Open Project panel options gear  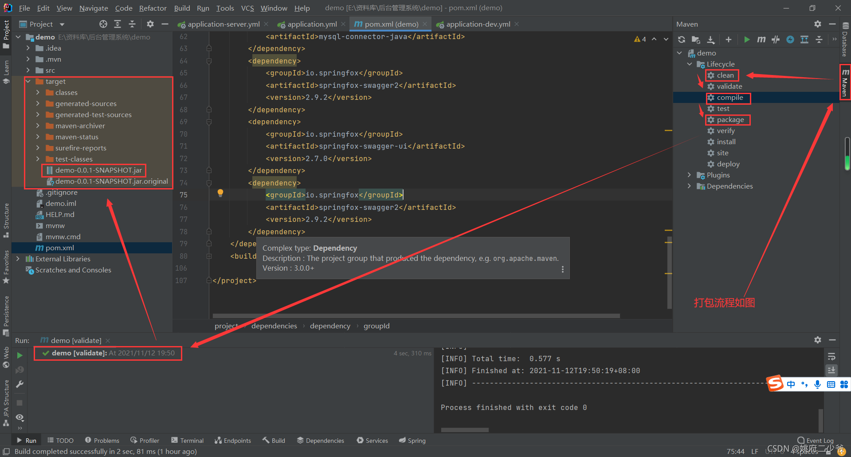tap(150, 24)
